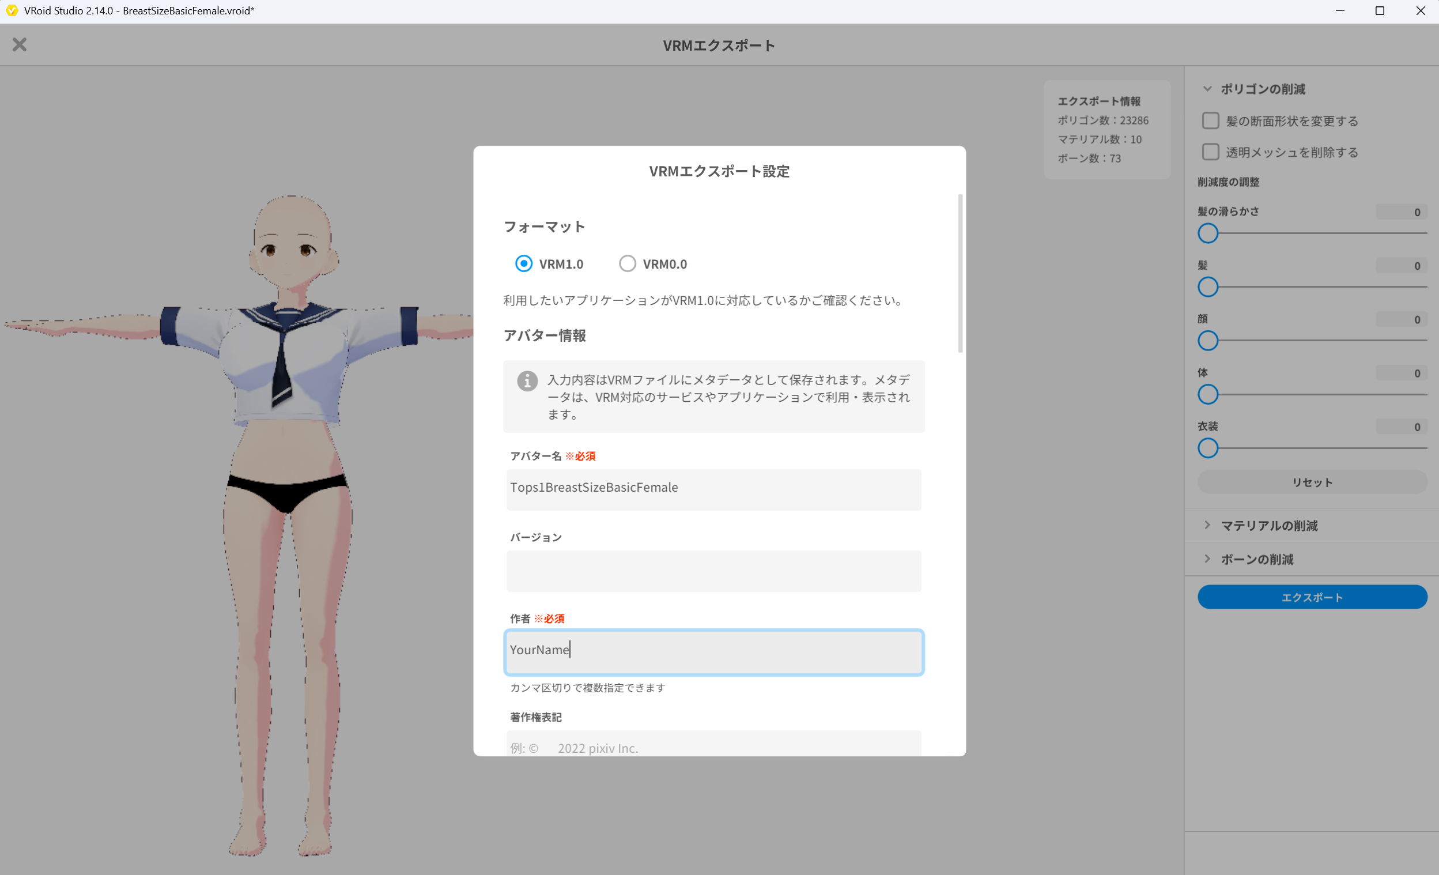
Task: Click the 髪 reduction slider handle
Action: pyautogui.click(x=1208, y=287)
